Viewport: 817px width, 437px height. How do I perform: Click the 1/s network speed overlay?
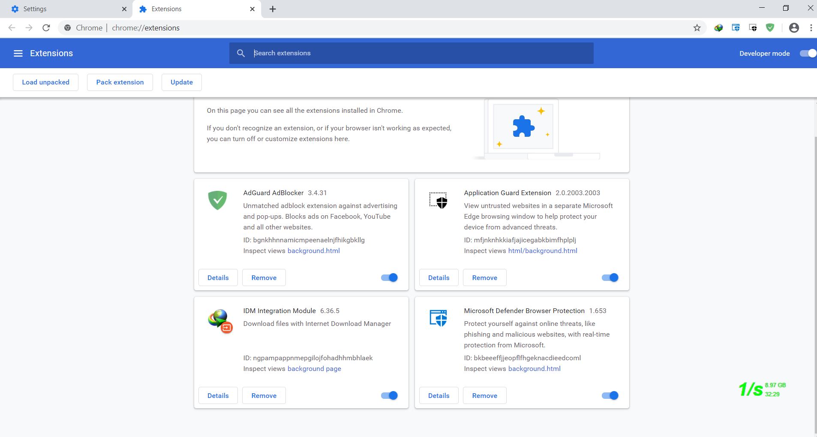pos(762,389)
